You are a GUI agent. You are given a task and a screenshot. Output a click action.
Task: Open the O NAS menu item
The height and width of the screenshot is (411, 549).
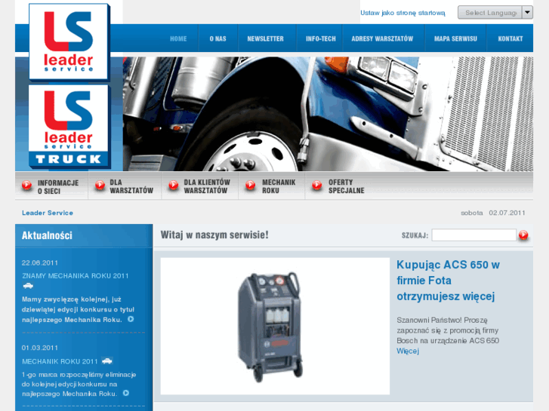(x=217, y=38)
